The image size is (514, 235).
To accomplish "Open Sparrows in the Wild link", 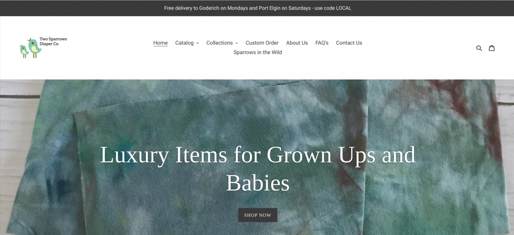I will (x=258, y=52).
